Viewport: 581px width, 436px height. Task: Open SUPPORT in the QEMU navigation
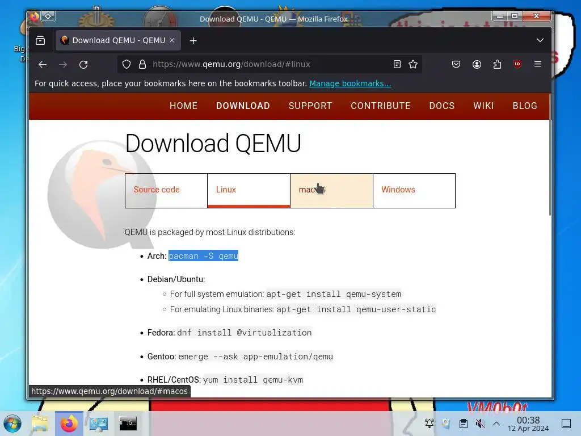click(x=310, y=106)
